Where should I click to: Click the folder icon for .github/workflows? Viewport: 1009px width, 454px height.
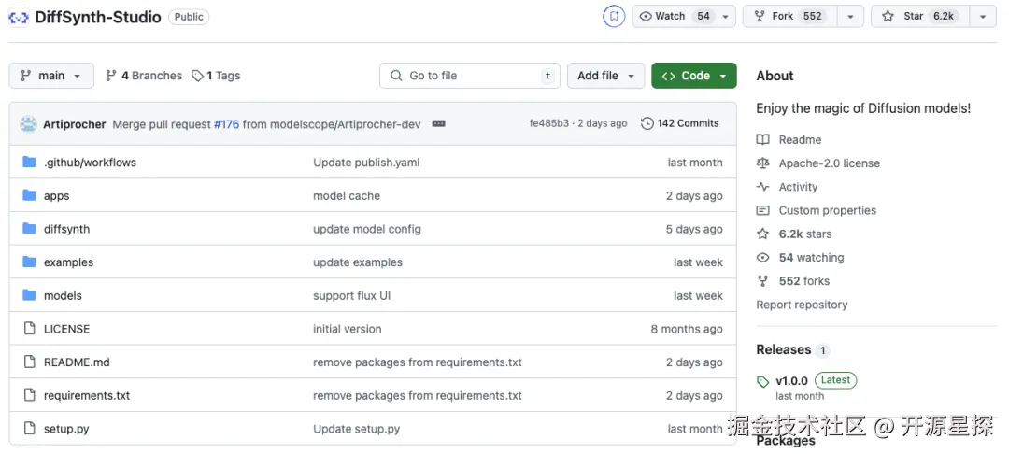pyautogui.click(x=29, y=162)
